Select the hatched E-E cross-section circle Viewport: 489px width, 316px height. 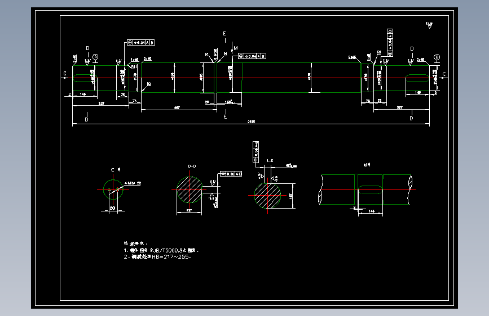click(267, 195)
